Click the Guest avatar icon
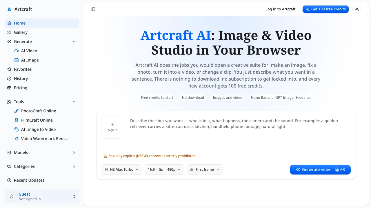 click(x=12, y=196)
